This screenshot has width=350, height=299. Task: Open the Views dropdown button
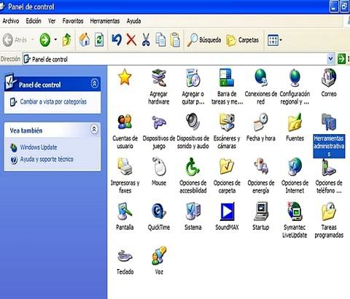[x=275, y=39]
